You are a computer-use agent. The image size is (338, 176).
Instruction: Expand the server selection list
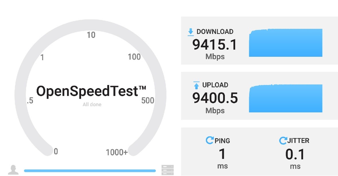167,169
